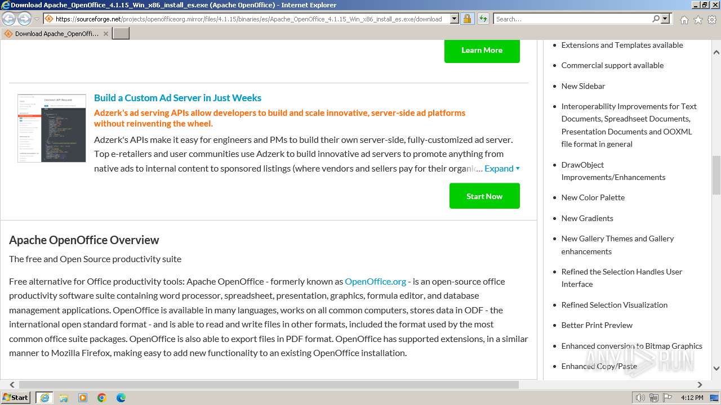This screenshot has width=721, height=405.
Task: Click the magnifier search icon
Action: 656,19
